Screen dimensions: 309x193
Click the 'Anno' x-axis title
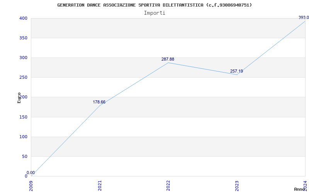[x=300, y=189]
